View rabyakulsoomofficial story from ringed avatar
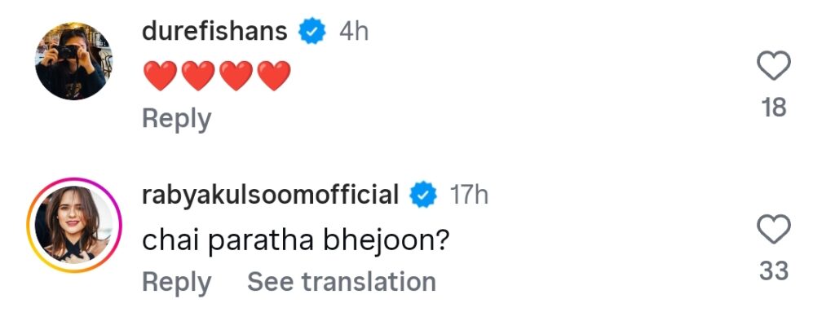The image size is (835, 321). click(x=74, y=224)
